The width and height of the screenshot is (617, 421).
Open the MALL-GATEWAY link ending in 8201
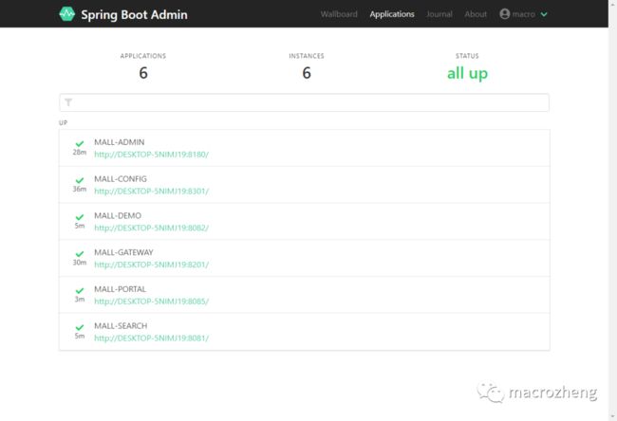pyautogui.click(x=152, y=265)
